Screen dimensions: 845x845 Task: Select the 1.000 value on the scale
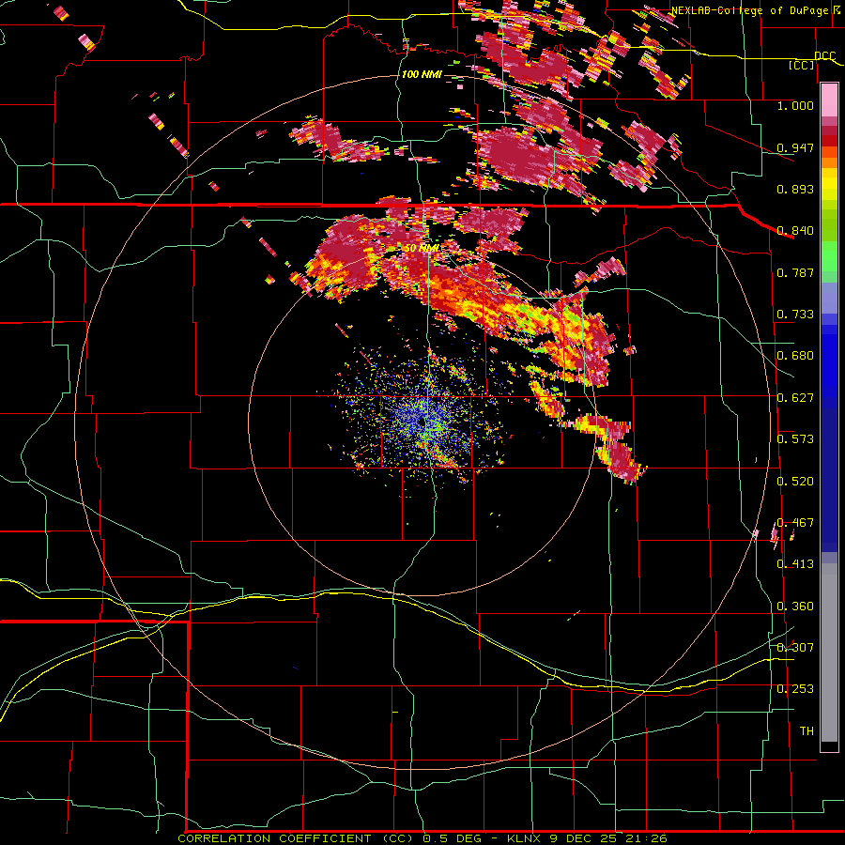click(795, 105)
